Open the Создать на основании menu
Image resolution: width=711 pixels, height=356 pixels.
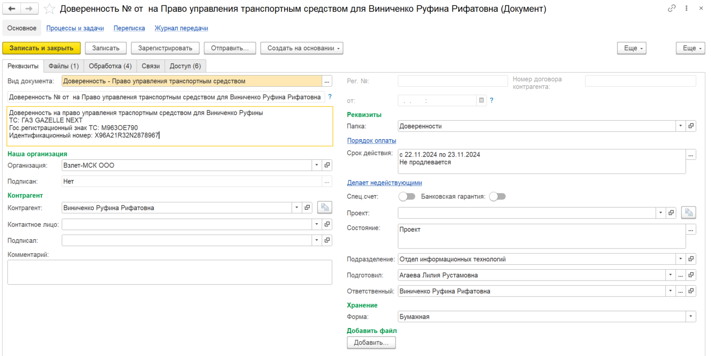coord(302,48)
